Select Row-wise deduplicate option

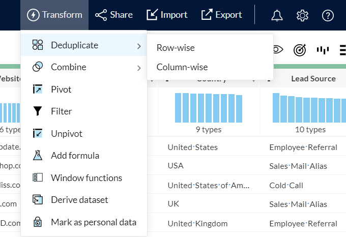point(176,48)
